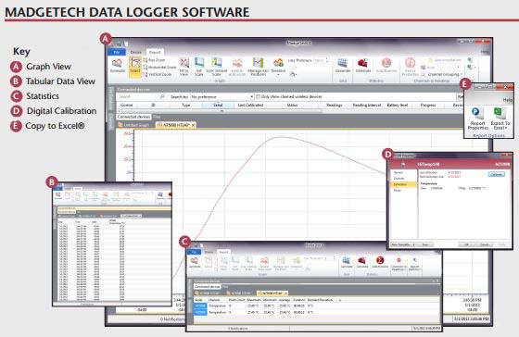Click the Battery level column header
Viewport: 519px width, 337px height.
point(398,105)
